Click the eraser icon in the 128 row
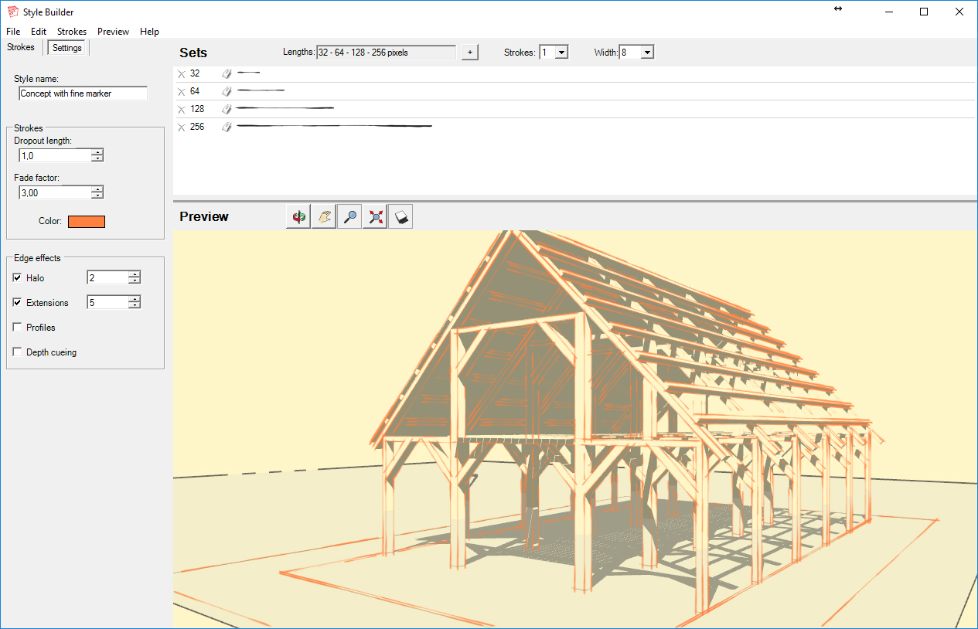 (227, 109)
